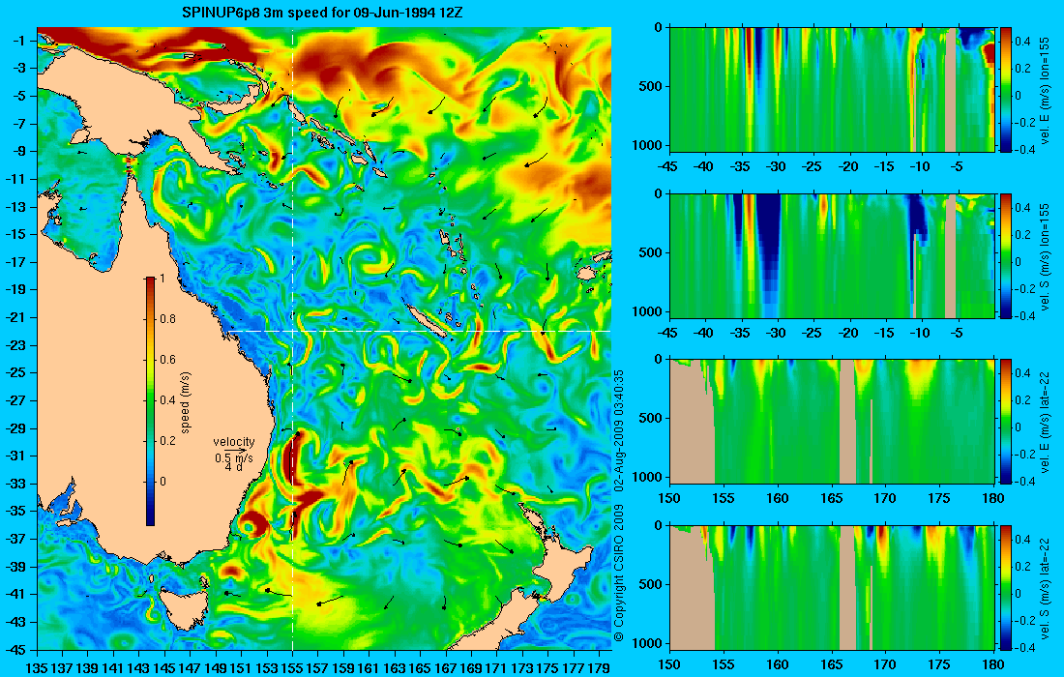
Task: Click longitude tick "135" on the map axis
Action: click(37, 668)
